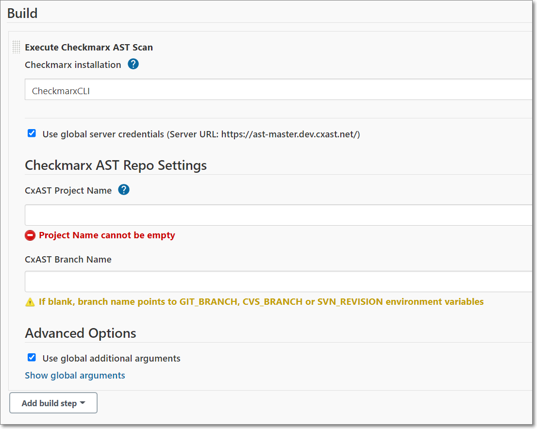Open help for CxAST Project Name
Viewport: 537px width, 429px height.
click(124, 190)
